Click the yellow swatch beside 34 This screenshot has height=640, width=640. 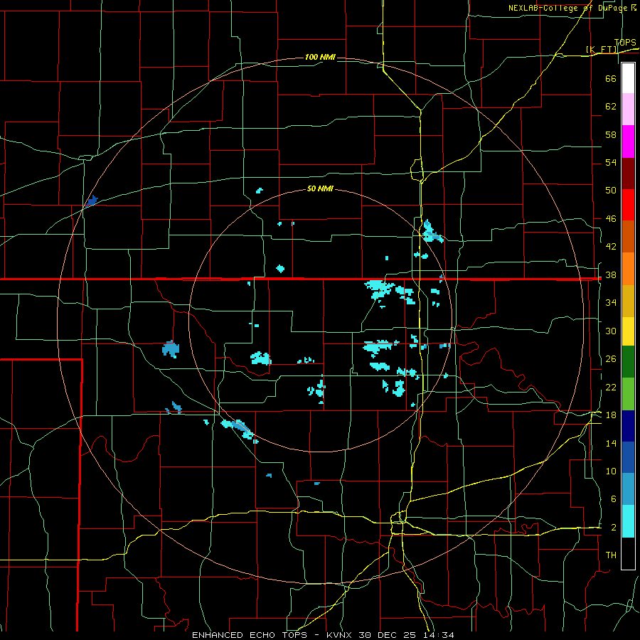pyautogui.click(x=628, y=331)
